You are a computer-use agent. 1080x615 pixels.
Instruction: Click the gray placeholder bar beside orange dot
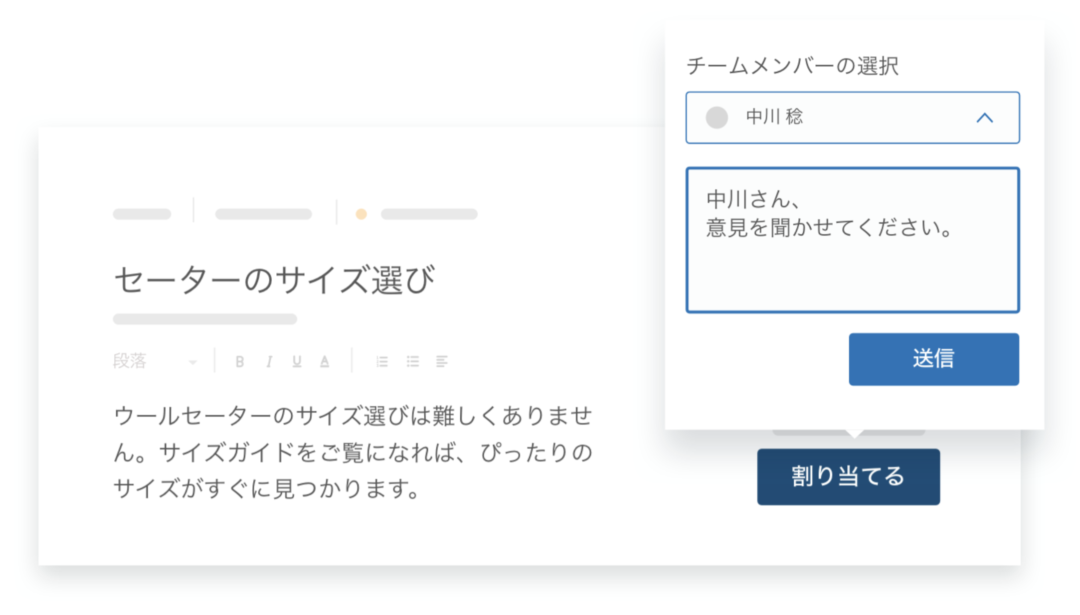(x=429, y=214)
